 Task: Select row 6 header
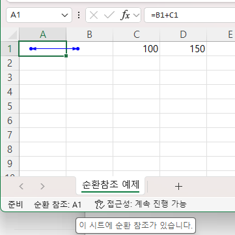[10, 121]
